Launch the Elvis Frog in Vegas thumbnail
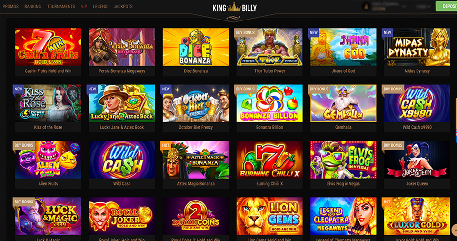This screenshot has width=457, height=241. click(343, 160)
